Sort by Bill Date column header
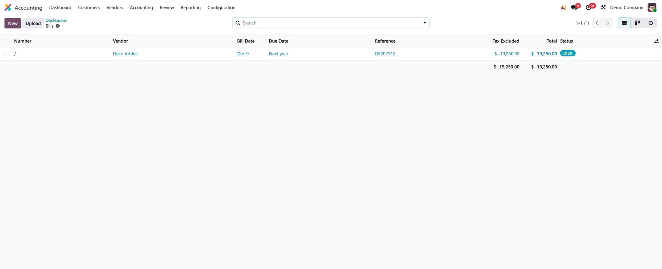Screen dimensions: 662x269 (x=246, y=41)
